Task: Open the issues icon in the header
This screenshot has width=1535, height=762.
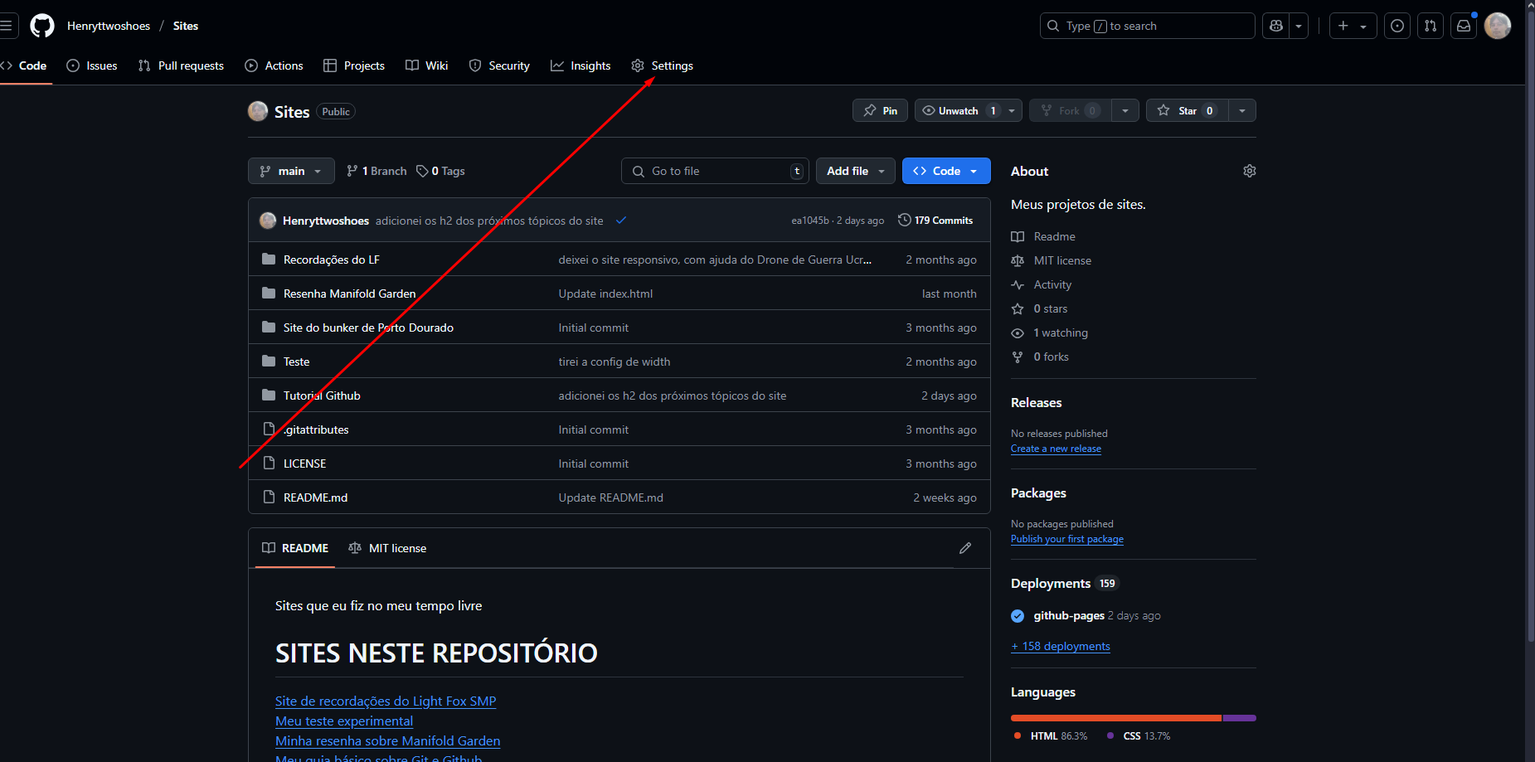Action: pyautogui.click(x=1397, y=26)
